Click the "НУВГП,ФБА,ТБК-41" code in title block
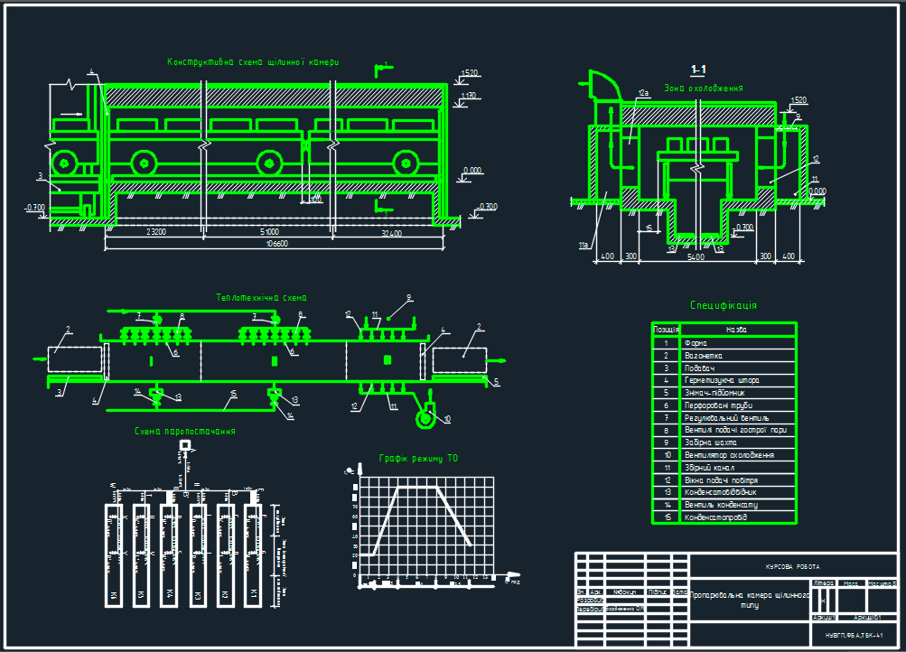This screenshot has width=906, height=652. 854,635
